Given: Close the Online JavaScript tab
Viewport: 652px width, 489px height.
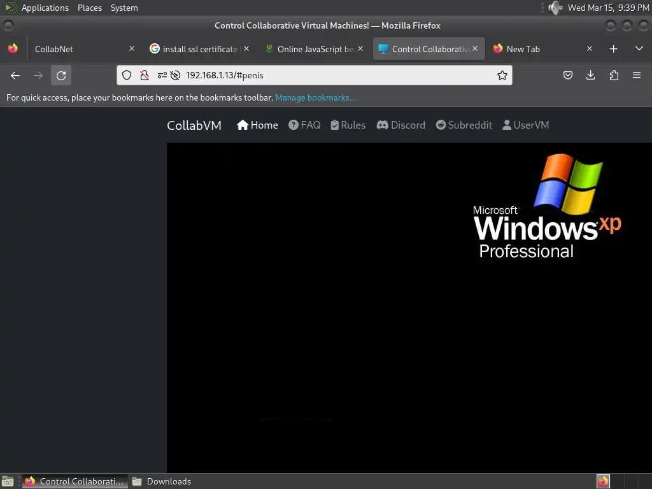Looking at the screenshot, I should (360, 48).
